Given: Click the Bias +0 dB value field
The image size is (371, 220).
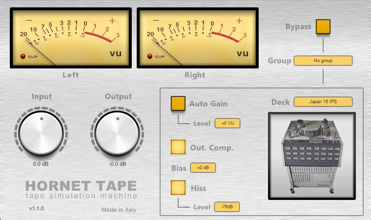Looking at the screenshot, I should (x=203, y=168).
